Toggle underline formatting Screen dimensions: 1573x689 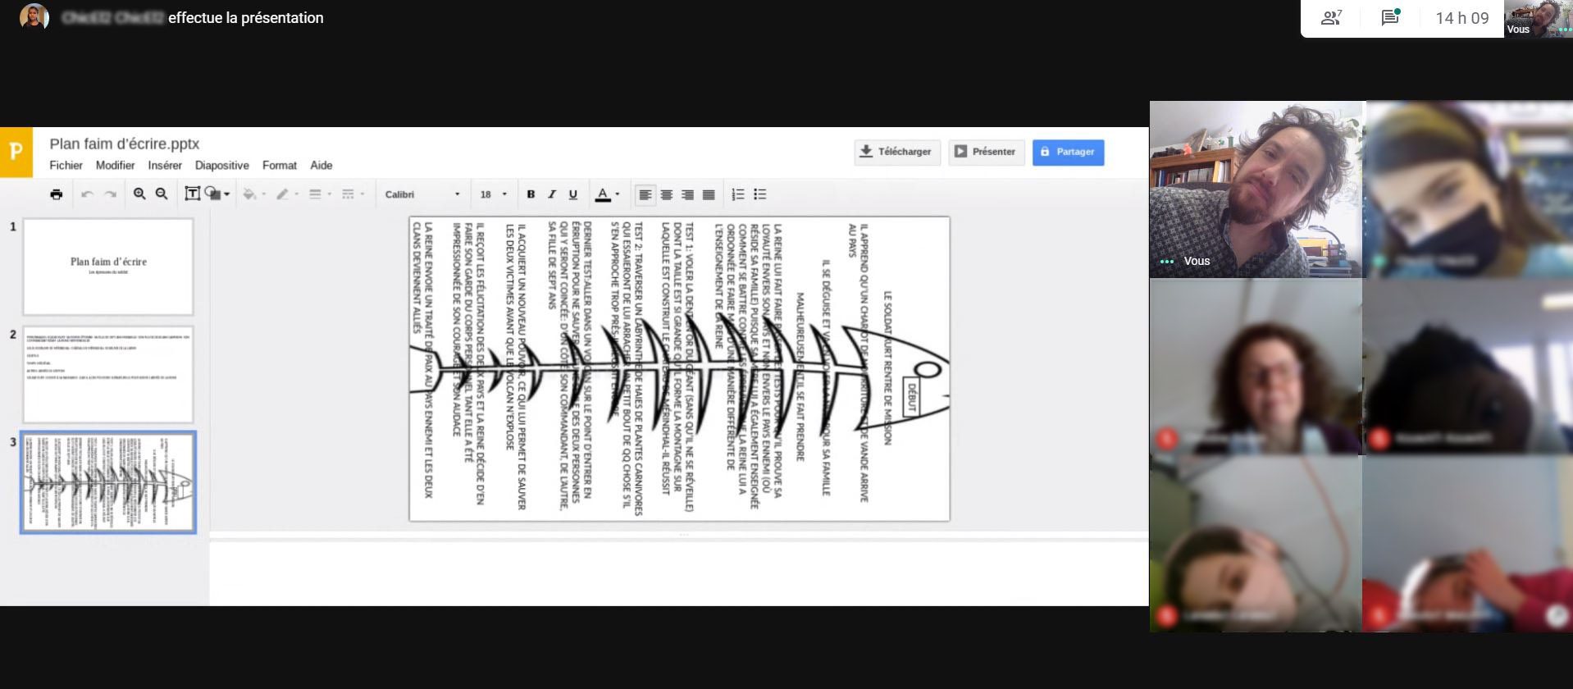(573, 194)
